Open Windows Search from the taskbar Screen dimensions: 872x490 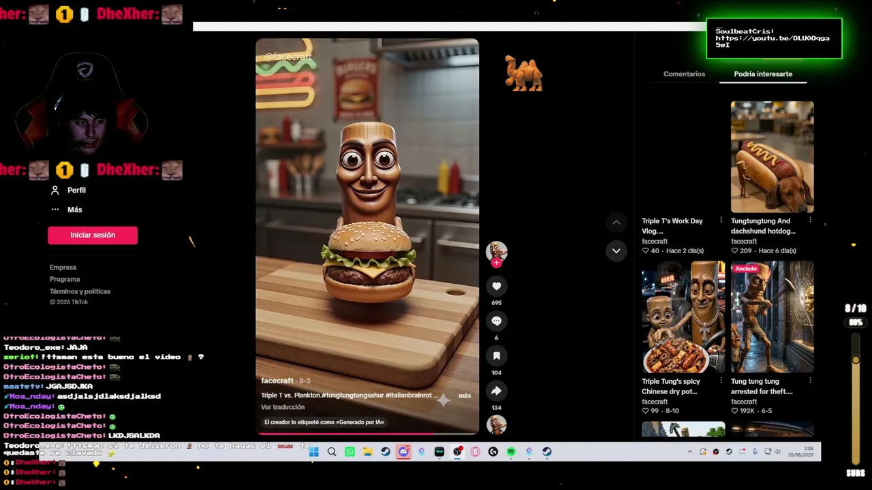point(332,452)
